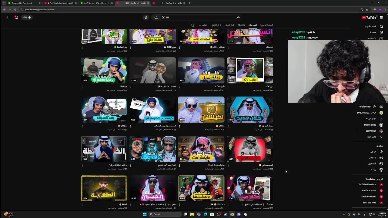Expand إظهار المزيد show more subscriptions
This screenshot has width=388, height=218.
click(375, 137)
